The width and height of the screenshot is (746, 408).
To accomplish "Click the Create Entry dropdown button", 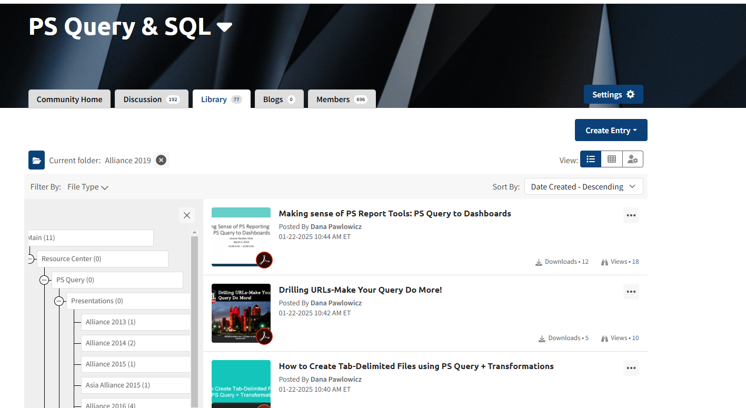I will tap(611, 130).
